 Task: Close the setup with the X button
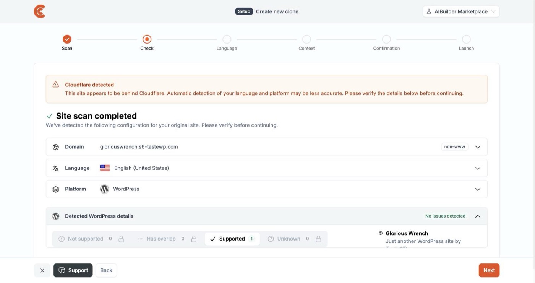42,270
